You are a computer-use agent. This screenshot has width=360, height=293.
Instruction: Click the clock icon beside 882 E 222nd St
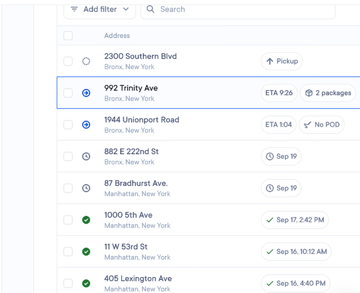86,156
